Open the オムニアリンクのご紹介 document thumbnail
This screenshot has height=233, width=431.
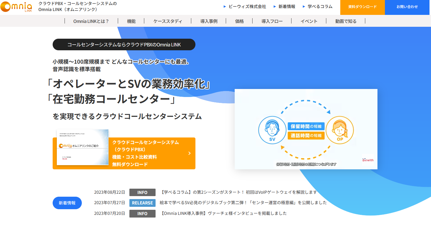(83, 147)
